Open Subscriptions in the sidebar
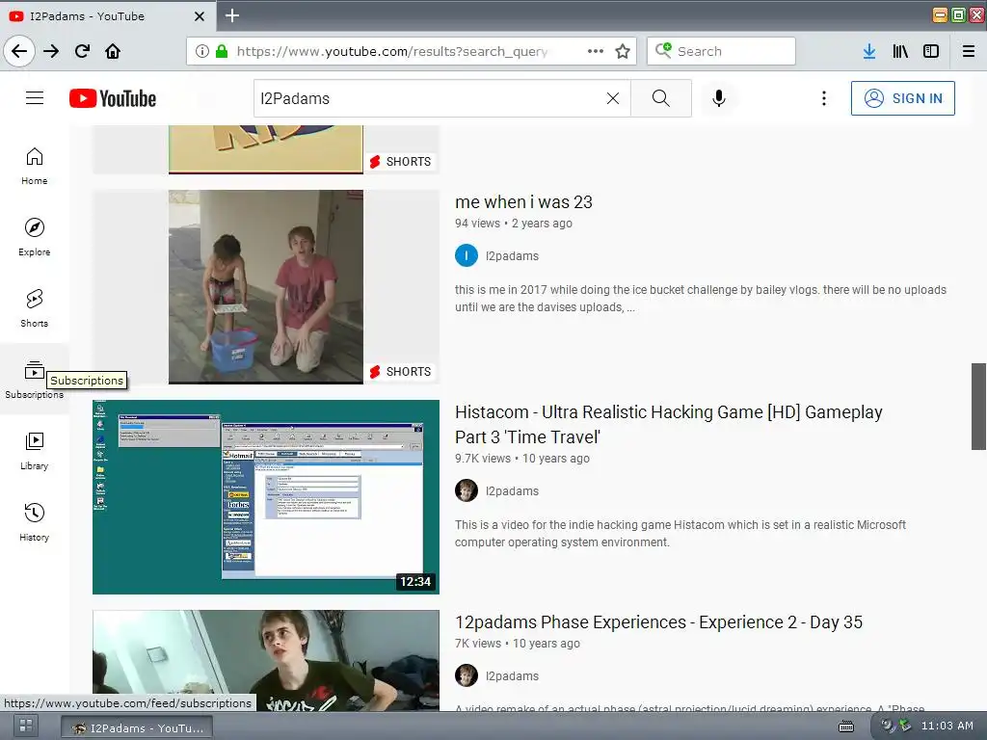Image resolution: width=987 pixels, height=740 pixels. pyautogui.click(x=34, y=380)
